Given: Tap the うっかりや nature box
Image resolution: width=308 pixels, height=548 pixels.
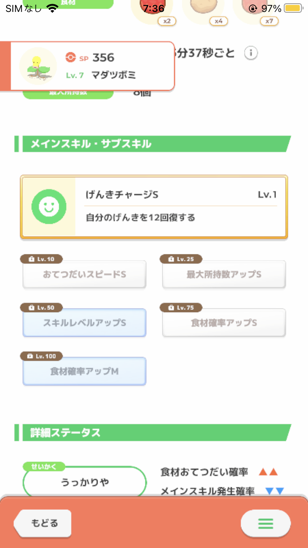Looking at the screenshot, I should (x=85, y=482).
